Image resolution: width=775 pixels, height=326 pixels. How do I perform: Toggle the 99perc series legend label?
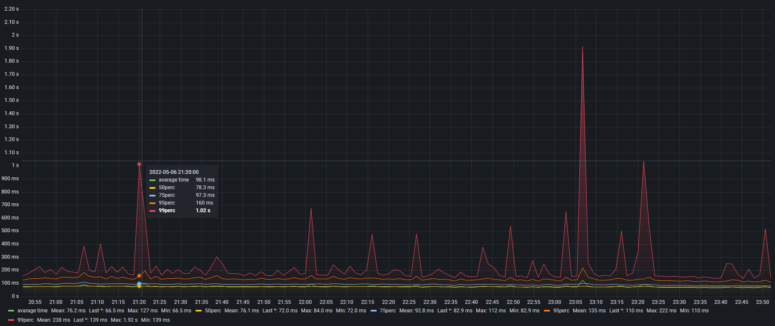[26, 320]
